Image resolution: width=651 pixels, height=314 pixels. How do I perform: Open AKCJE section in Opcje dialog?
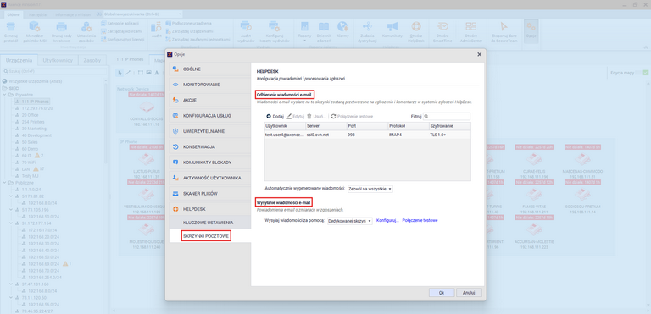(x=210, y=101)
